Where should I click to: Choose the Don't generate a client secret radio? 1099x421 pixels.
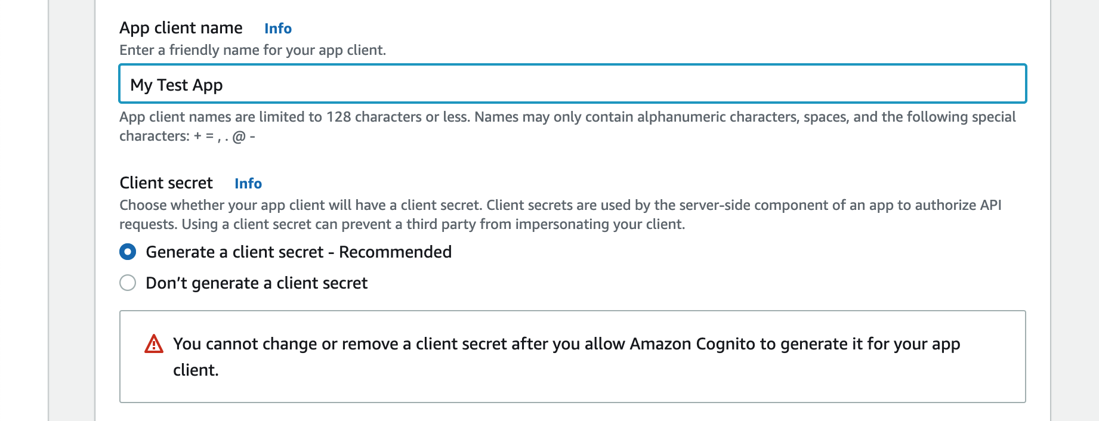coord(128,283)
